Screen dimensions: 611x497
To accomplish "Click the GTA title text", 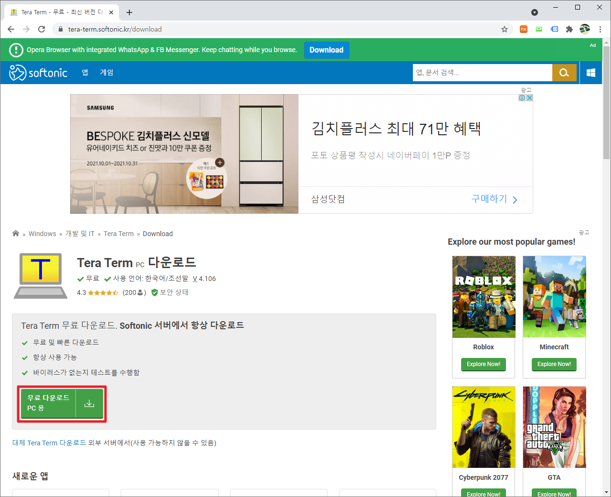I will tap(554, 477).
